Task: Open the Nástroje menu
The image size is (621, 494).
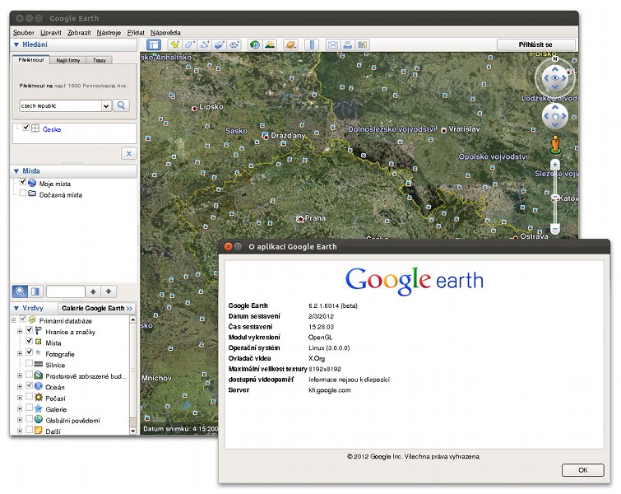Action: coord(109,32)
